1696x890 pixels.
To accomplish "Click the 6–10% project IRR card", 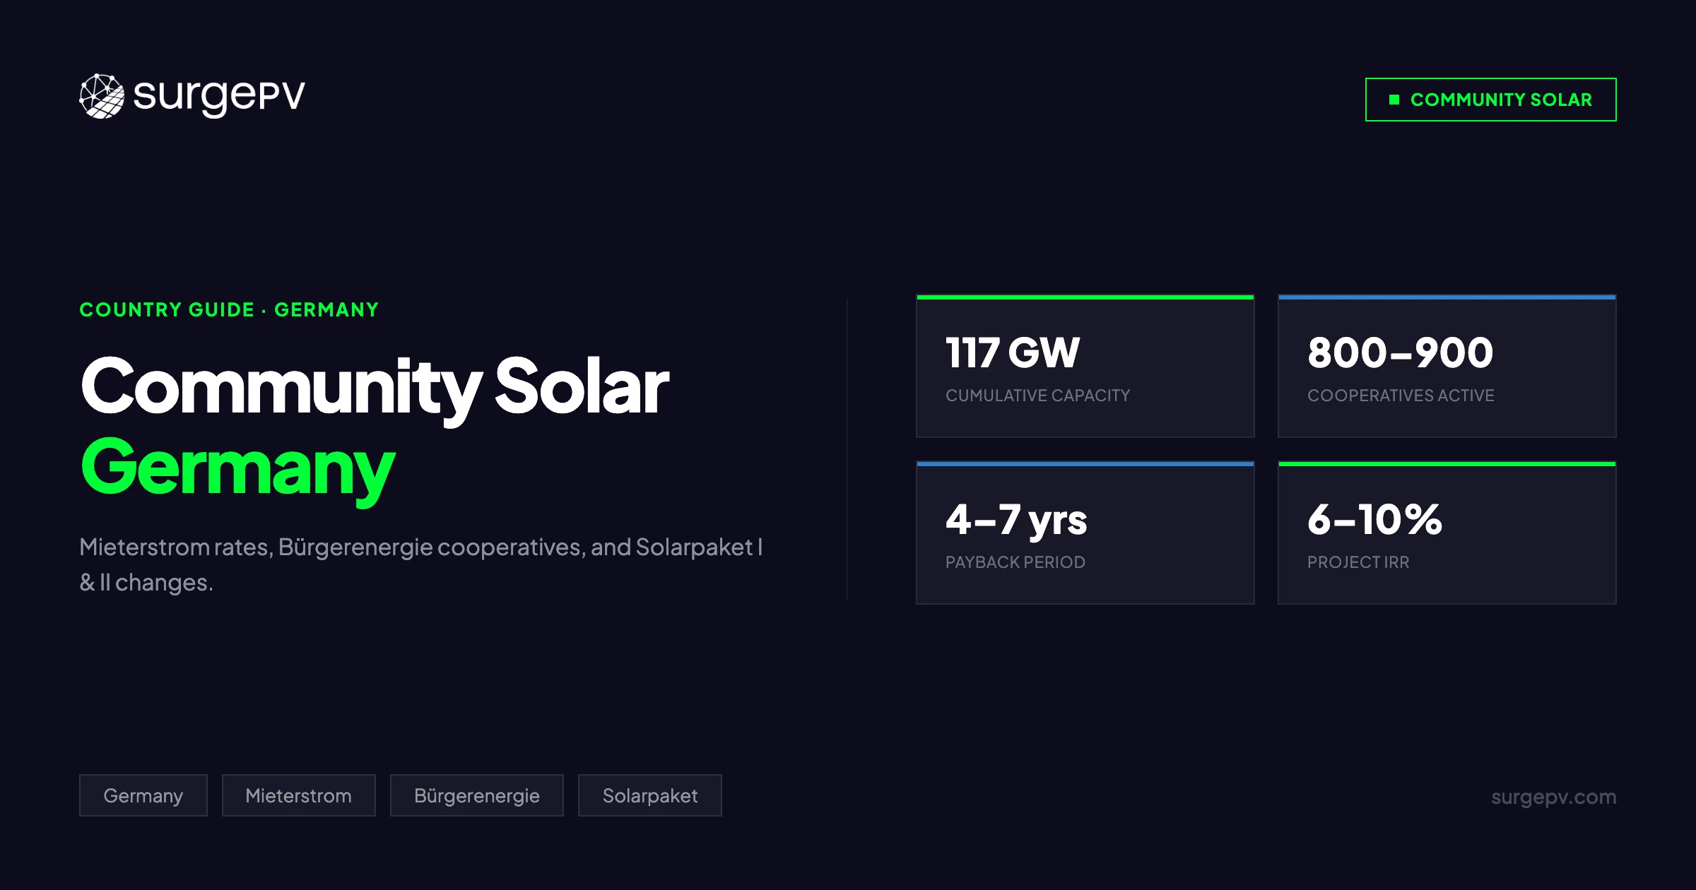I will click(1447, 534).
